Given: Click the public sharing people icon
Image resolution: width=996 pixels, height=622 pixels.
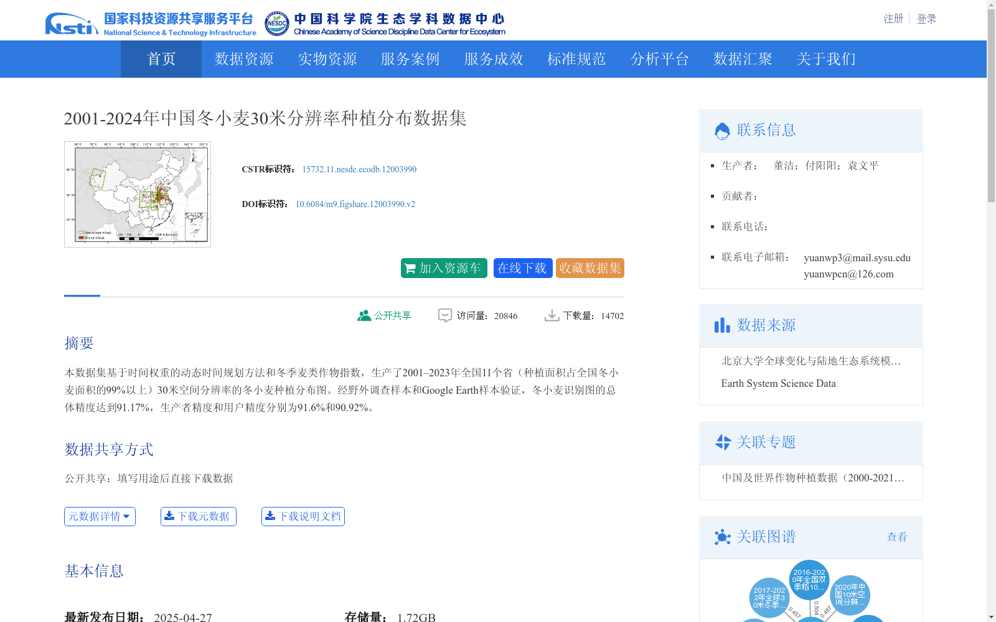Looking at the screenshot, I should point(364,316).
